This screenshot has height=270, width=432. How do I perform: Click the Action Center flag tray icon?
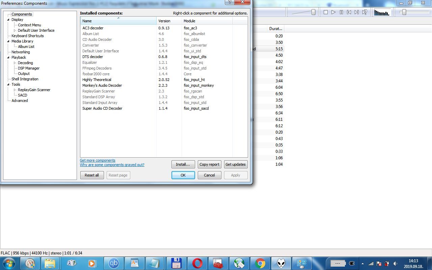pos(379,264)
